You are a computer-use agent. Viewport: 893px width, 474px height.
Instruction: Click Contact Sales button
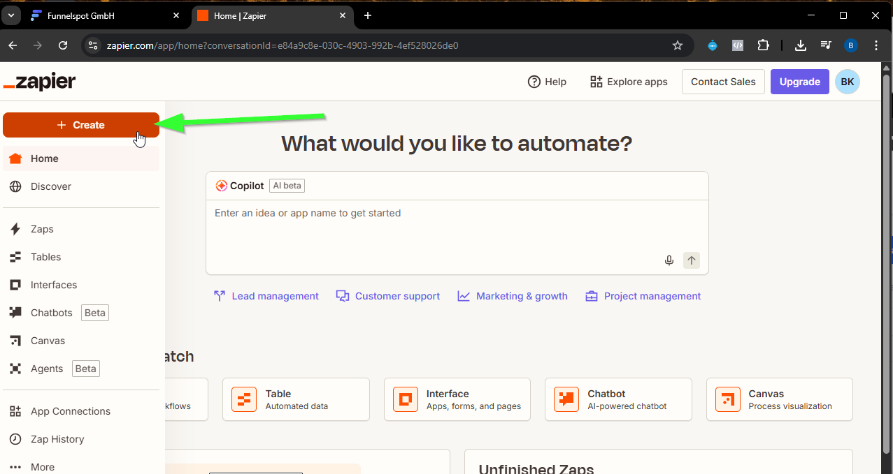723,82
